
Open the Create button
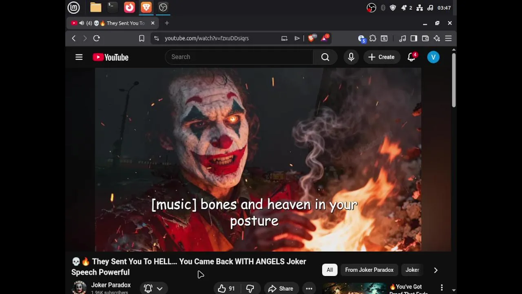click(381, 57)
